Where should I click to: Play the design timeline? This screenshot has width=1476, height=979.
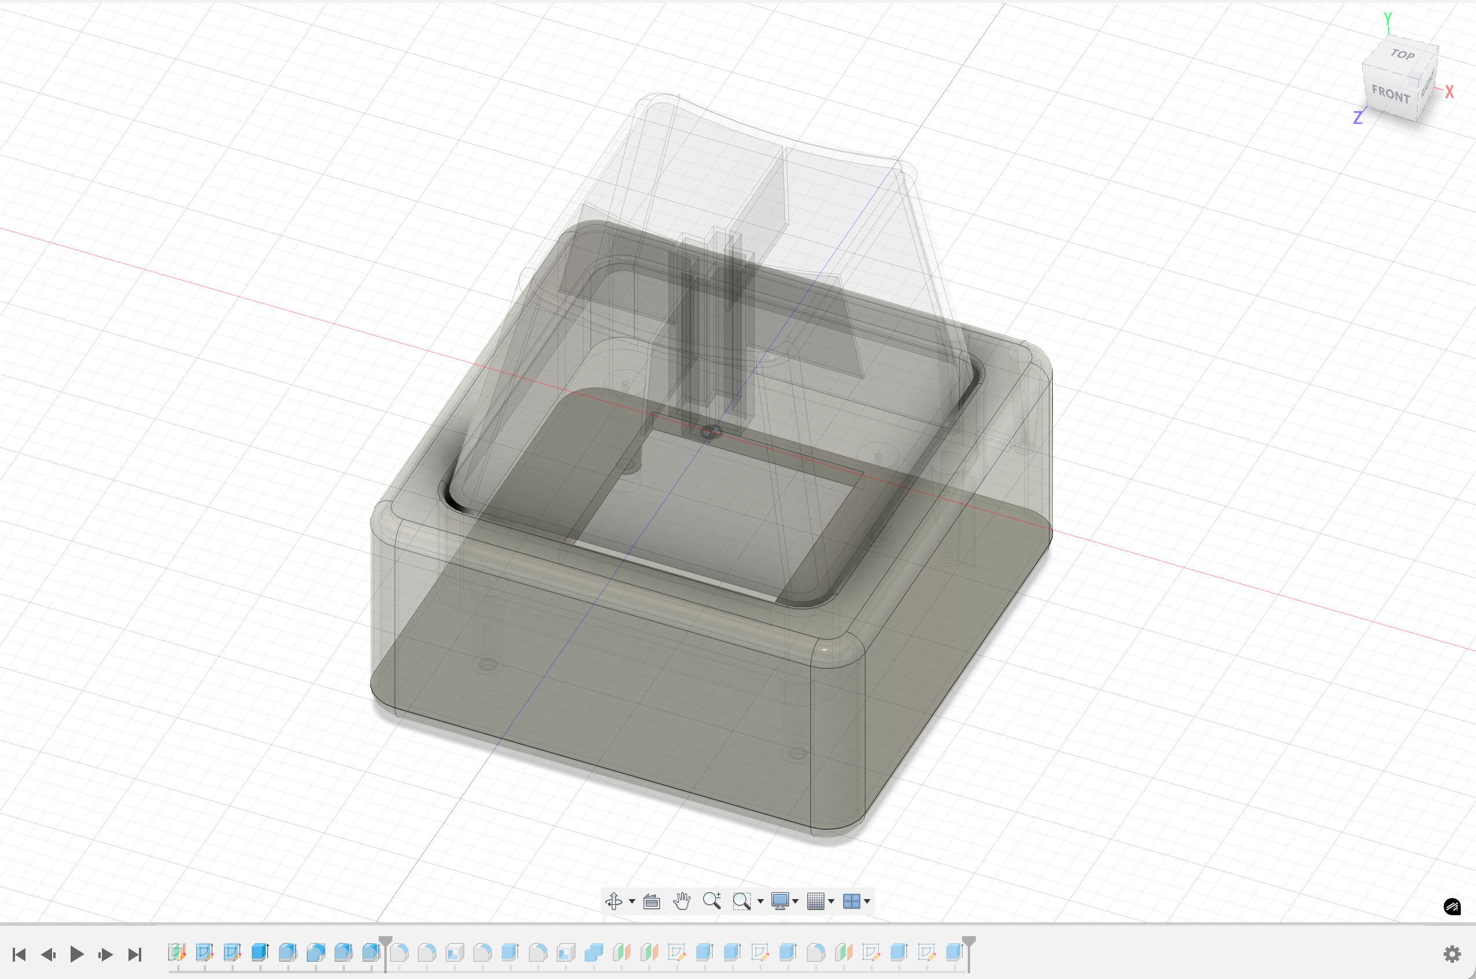(77, 954)
